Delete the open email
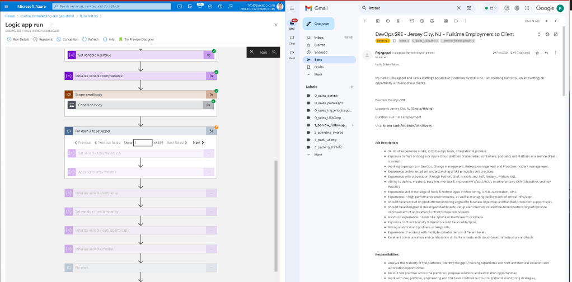Image resolution: width=572 pixels, height=282 pixels. tap(398, 21)
